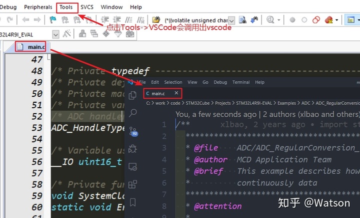Open Manage Run-Time Environment green diamond icon
360x218 pixels.
coord(106,33)
